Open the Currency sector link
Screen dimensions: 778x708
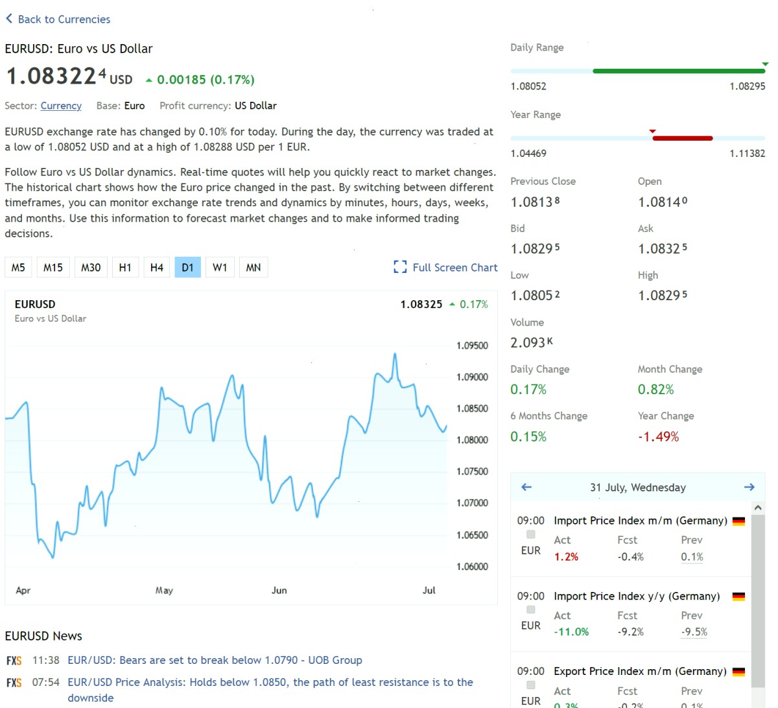[x=61, y=106]
